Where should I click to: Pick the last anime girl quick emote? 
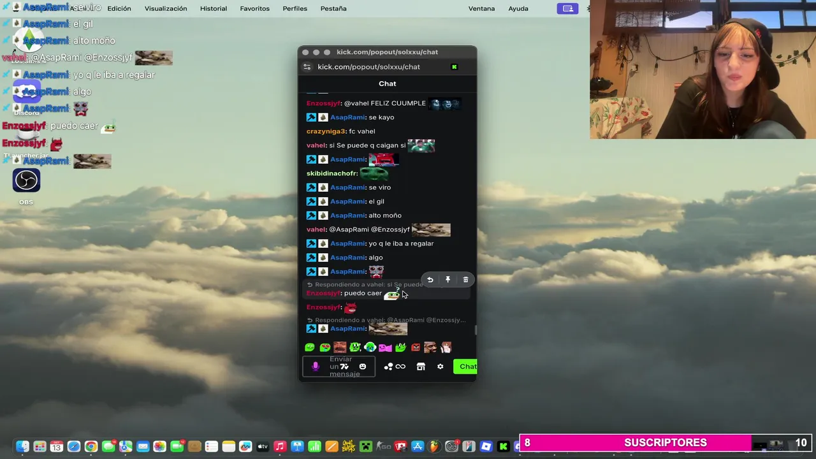(446, 347)
